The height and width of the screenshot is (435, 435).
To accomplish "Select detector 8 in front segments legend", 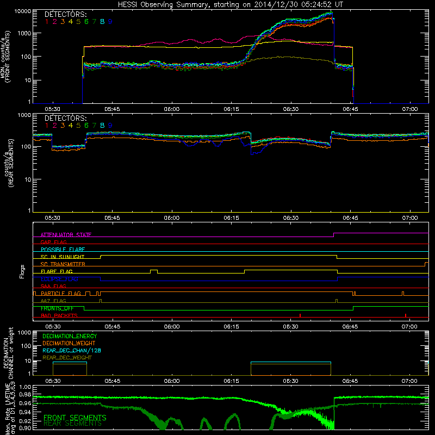I will click(102, 21).
